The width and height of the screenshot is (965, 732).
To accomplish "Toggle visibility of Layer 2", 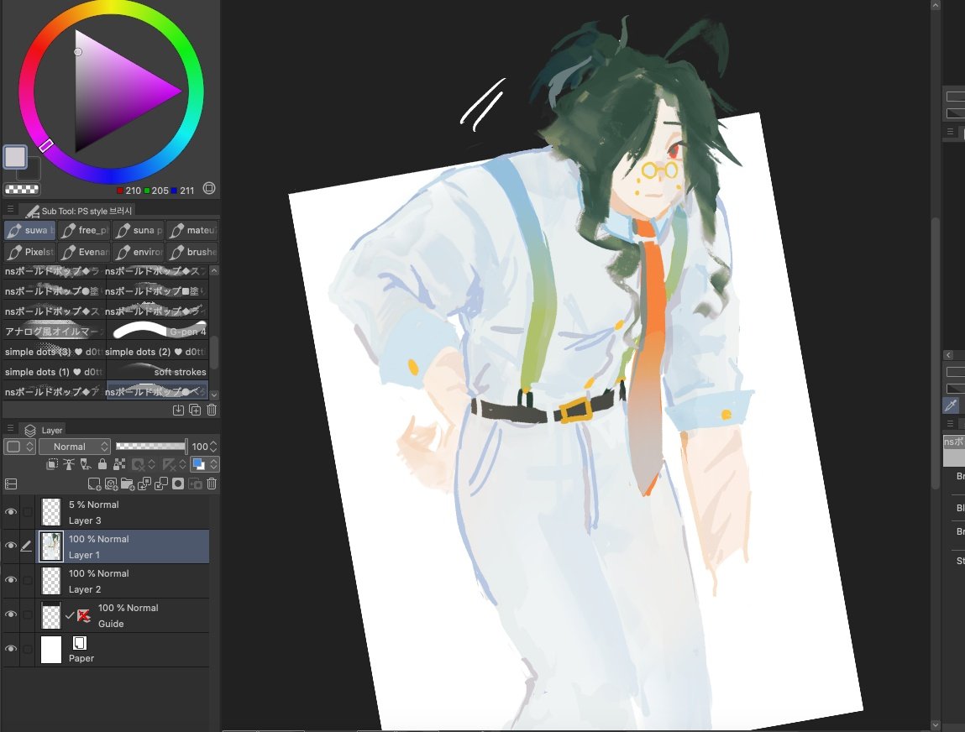I will pyautogui.click(x=11, y=580).
